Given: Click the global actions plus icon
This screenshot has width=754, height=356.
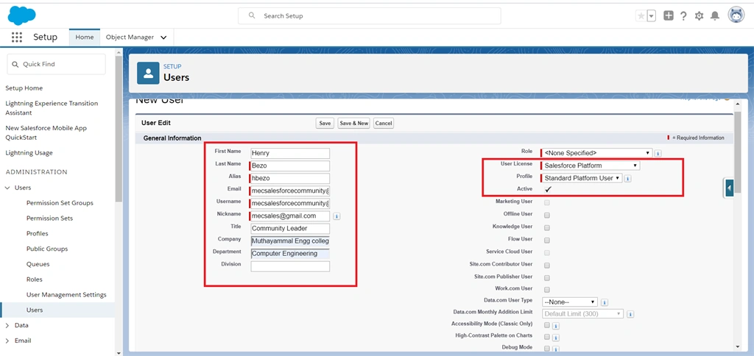Looking at the screenshot, I should [x=669, y=16].
